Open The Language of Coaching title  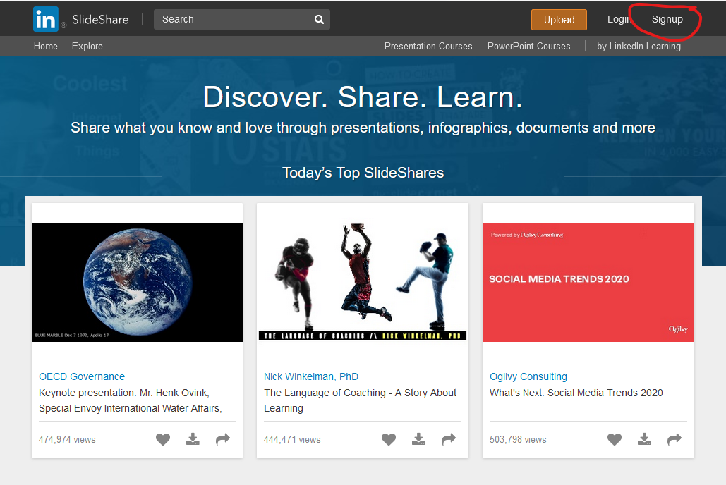click(x=361, y=401)
